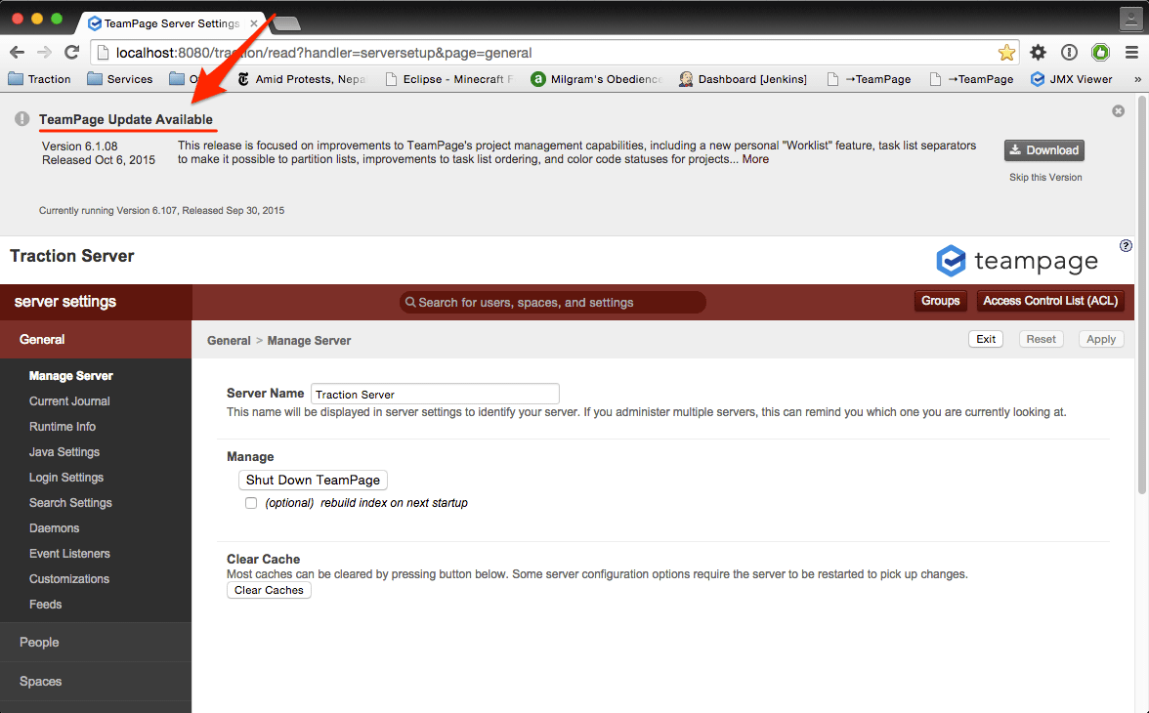
Task: Open Daemons settings page
Action: 55,528
